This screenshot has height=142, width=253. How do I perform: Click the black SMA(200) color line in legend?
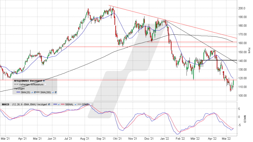coord(38,92)
